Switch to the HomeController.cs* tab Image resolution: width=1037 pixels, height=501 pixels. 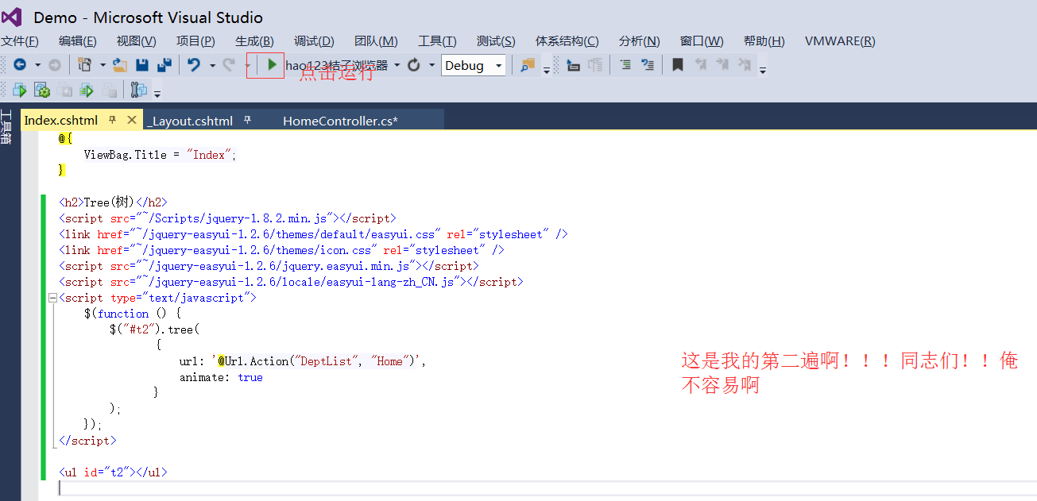click(340, 121)
